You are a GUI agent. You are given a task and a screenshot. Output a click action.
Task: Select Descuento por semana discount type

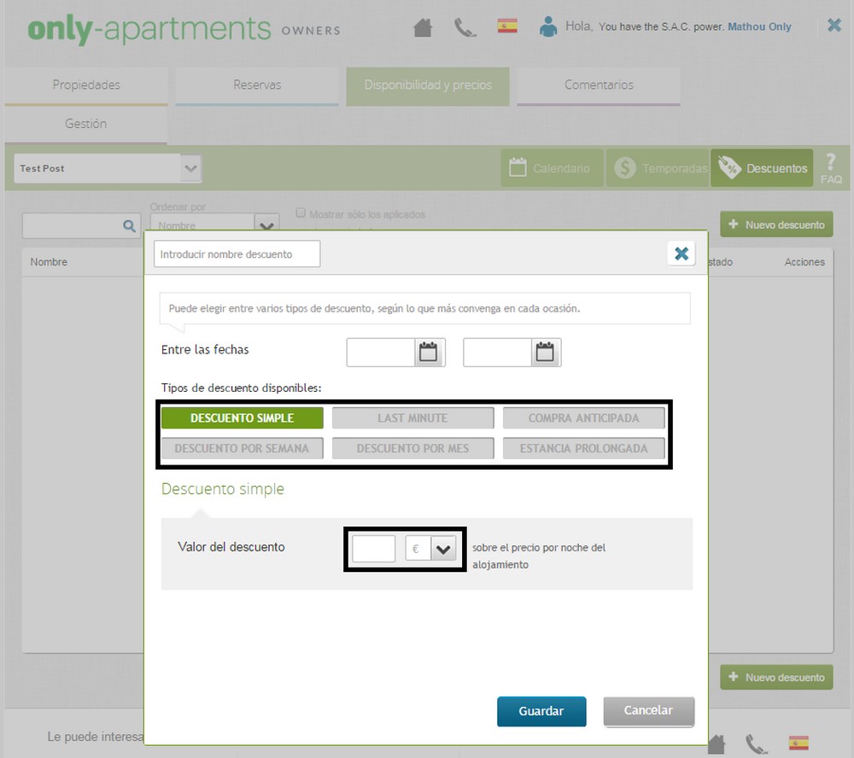[242, 448]
